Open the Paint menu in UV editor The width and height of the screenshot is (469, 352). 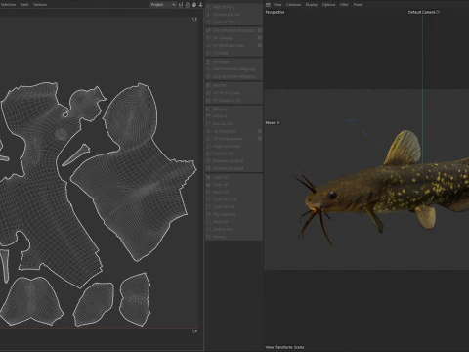point(24,5)
